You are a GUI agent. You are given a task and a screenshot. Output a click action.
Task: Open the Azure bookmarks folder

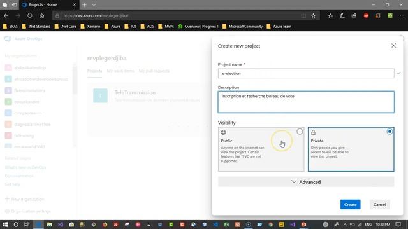coord(112,27)
